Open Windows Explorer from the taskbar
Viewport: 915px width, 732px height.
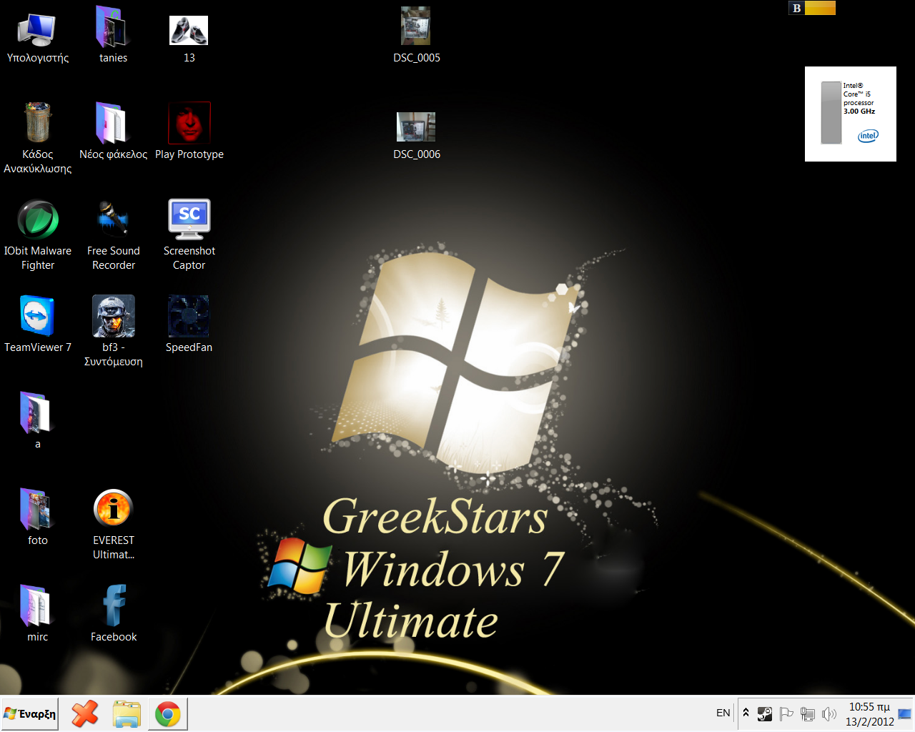127,713
